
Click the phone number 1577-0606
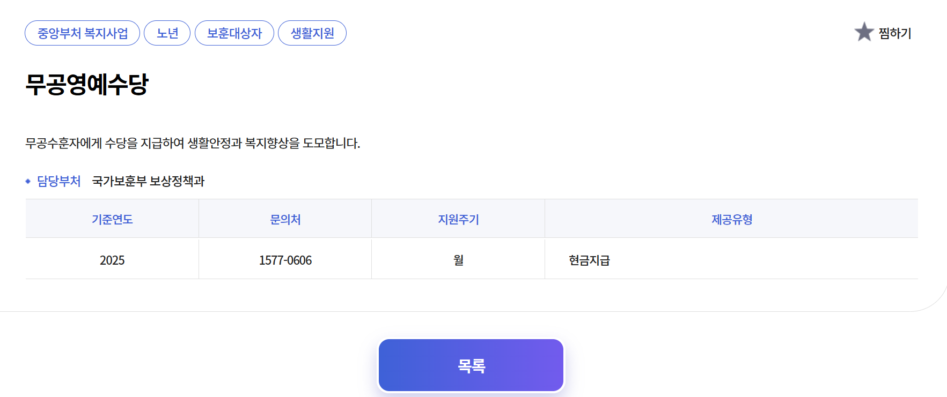[285, 260]
